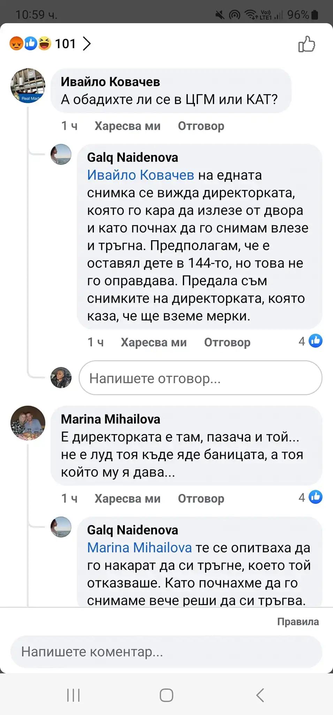The image size is (333, 715).
Task: Tap the Android back navigation arrow
Action: (260, 695)
